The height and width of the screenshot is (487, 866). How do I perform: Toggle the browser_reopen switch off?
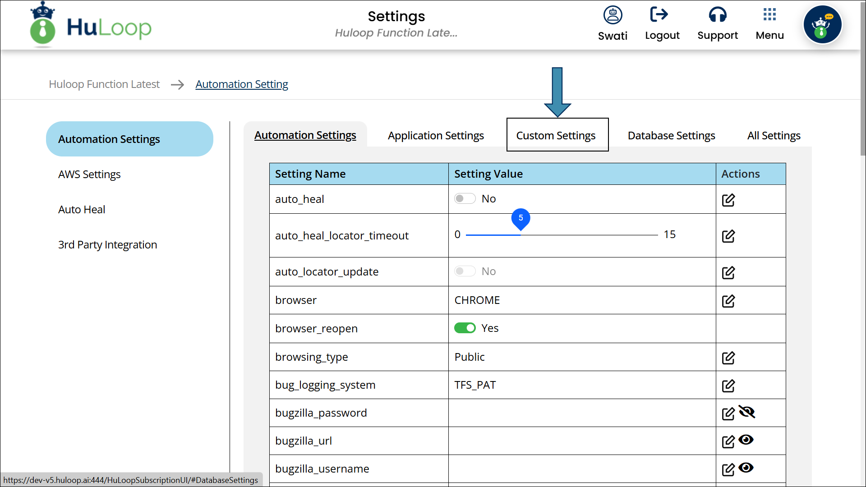click(465, 328)
